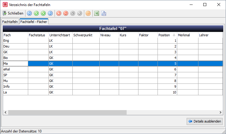This screenshot has height=134, width=226.
Task: Select the Deu row
Action: (x=113, y=46)
